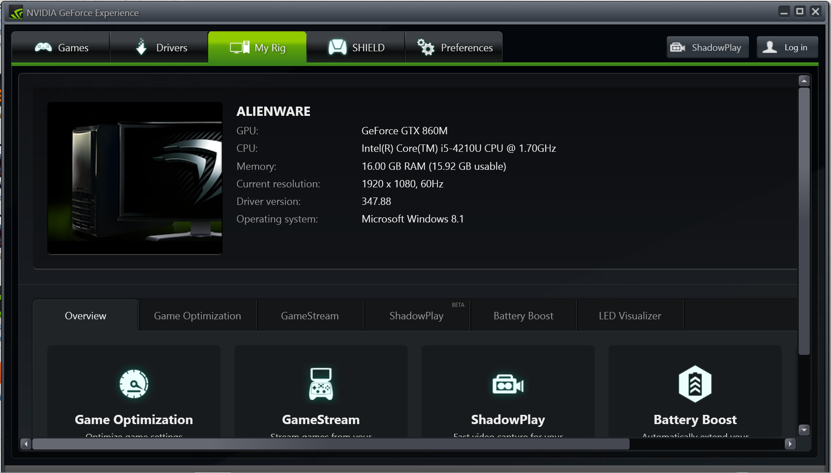
Task: Click the gamepad icon on Games tab
Action: (x=43, y=47)
